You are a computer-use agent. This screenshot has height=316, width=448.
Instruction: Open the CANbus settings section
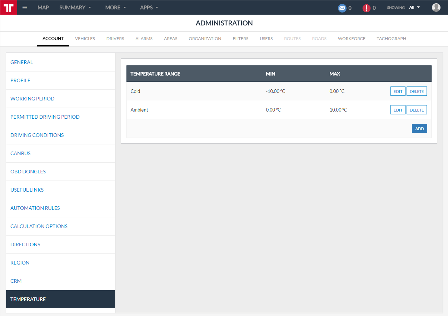[x=20, y=153]
